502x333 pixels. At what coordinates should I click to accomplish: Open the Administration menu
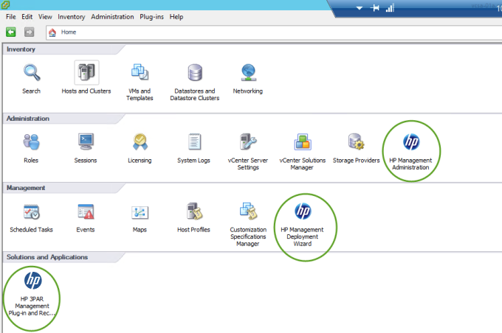pos(112,17)
